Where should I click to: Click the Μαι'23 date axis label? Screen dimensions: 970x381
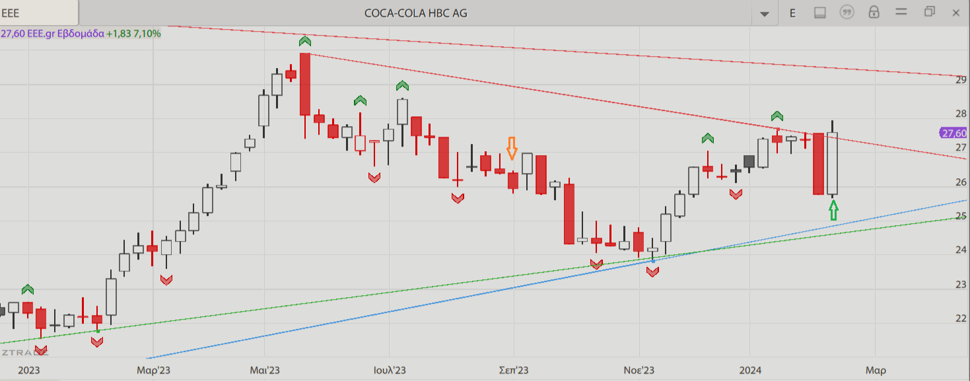pos(265,370)
